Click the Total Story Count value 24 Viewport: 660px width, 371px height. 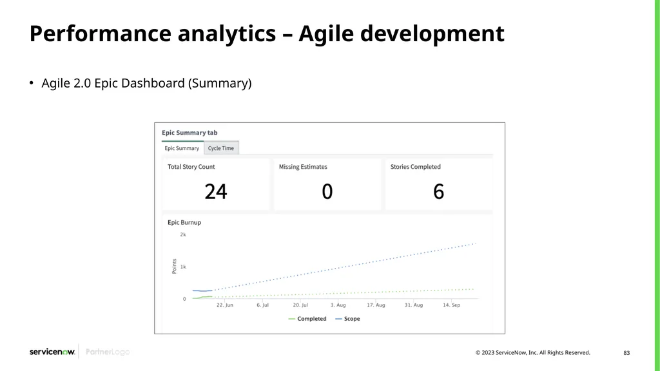click(216, 192)
